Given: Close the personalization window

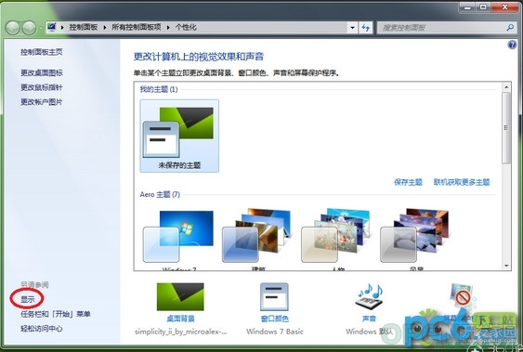Looking at the screenshot, I should (504, 7).
